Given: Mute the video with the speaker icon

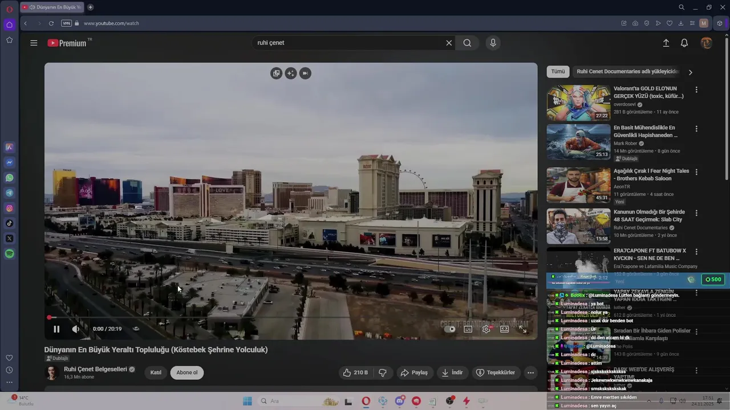Looking at the screenshot, I should (x=75, y=329).
